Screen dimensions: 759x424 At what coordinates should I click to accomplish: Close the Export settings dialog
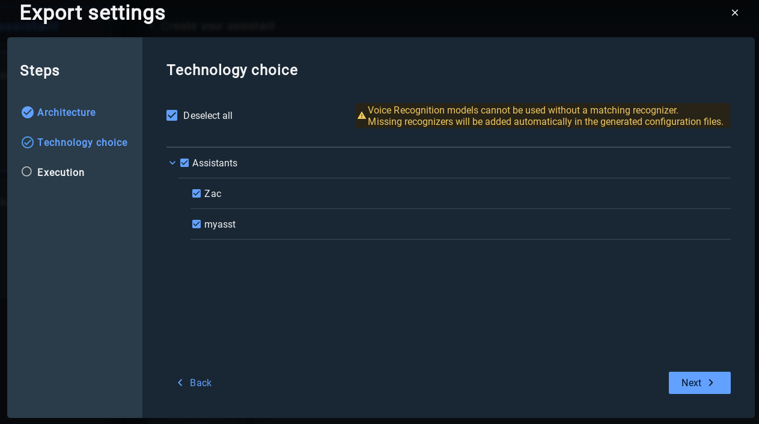coord(734,13)
